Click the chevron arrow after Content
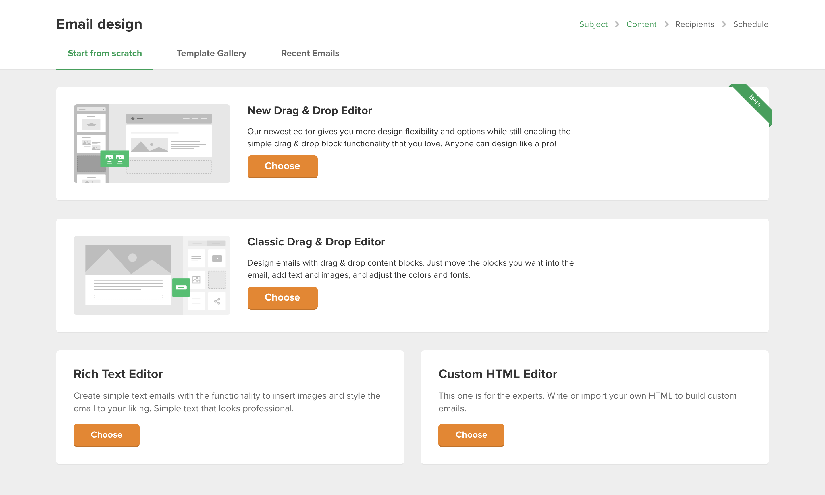This screenshot has width=825, height=495. coord(666,24)
